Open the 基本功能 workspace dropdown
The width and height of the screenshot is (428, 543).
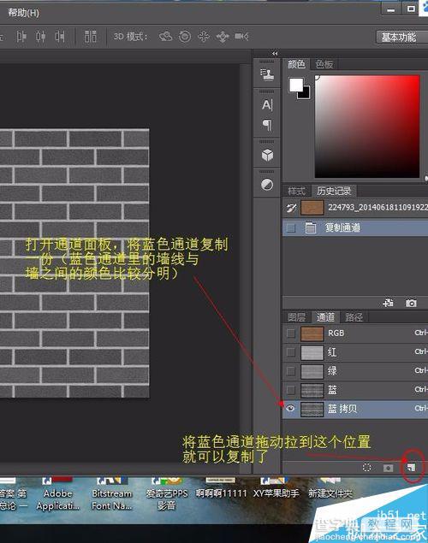click(401, 37)
